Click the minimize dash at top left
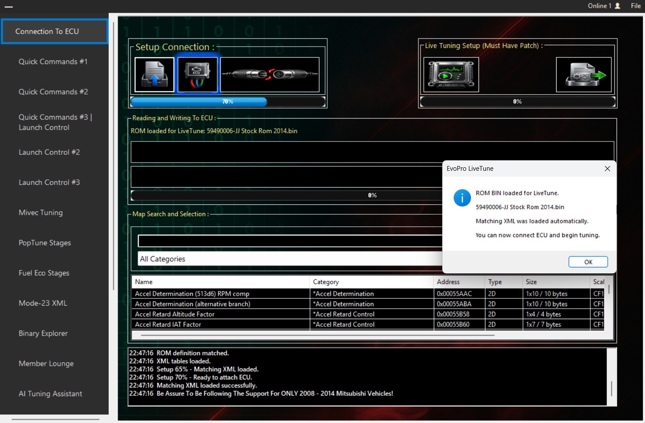645x423 pixels. pos(9,7)
